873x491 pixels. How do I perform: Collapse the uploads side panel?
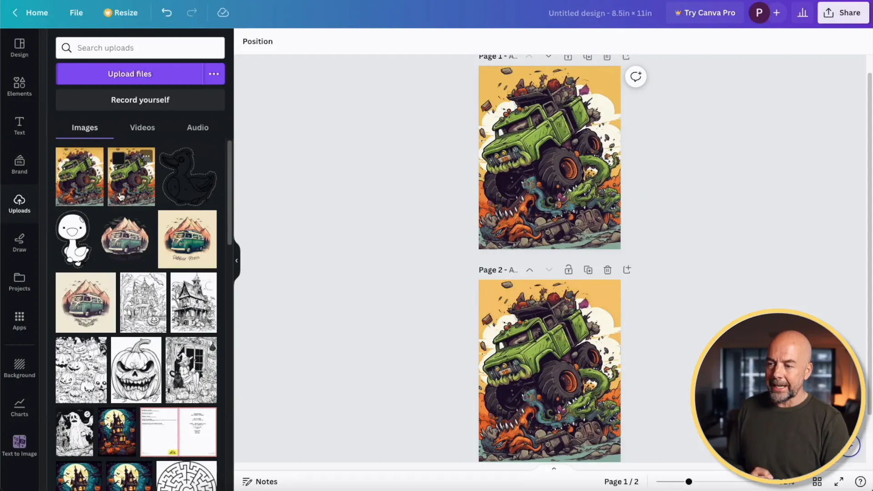pos(236,261)
